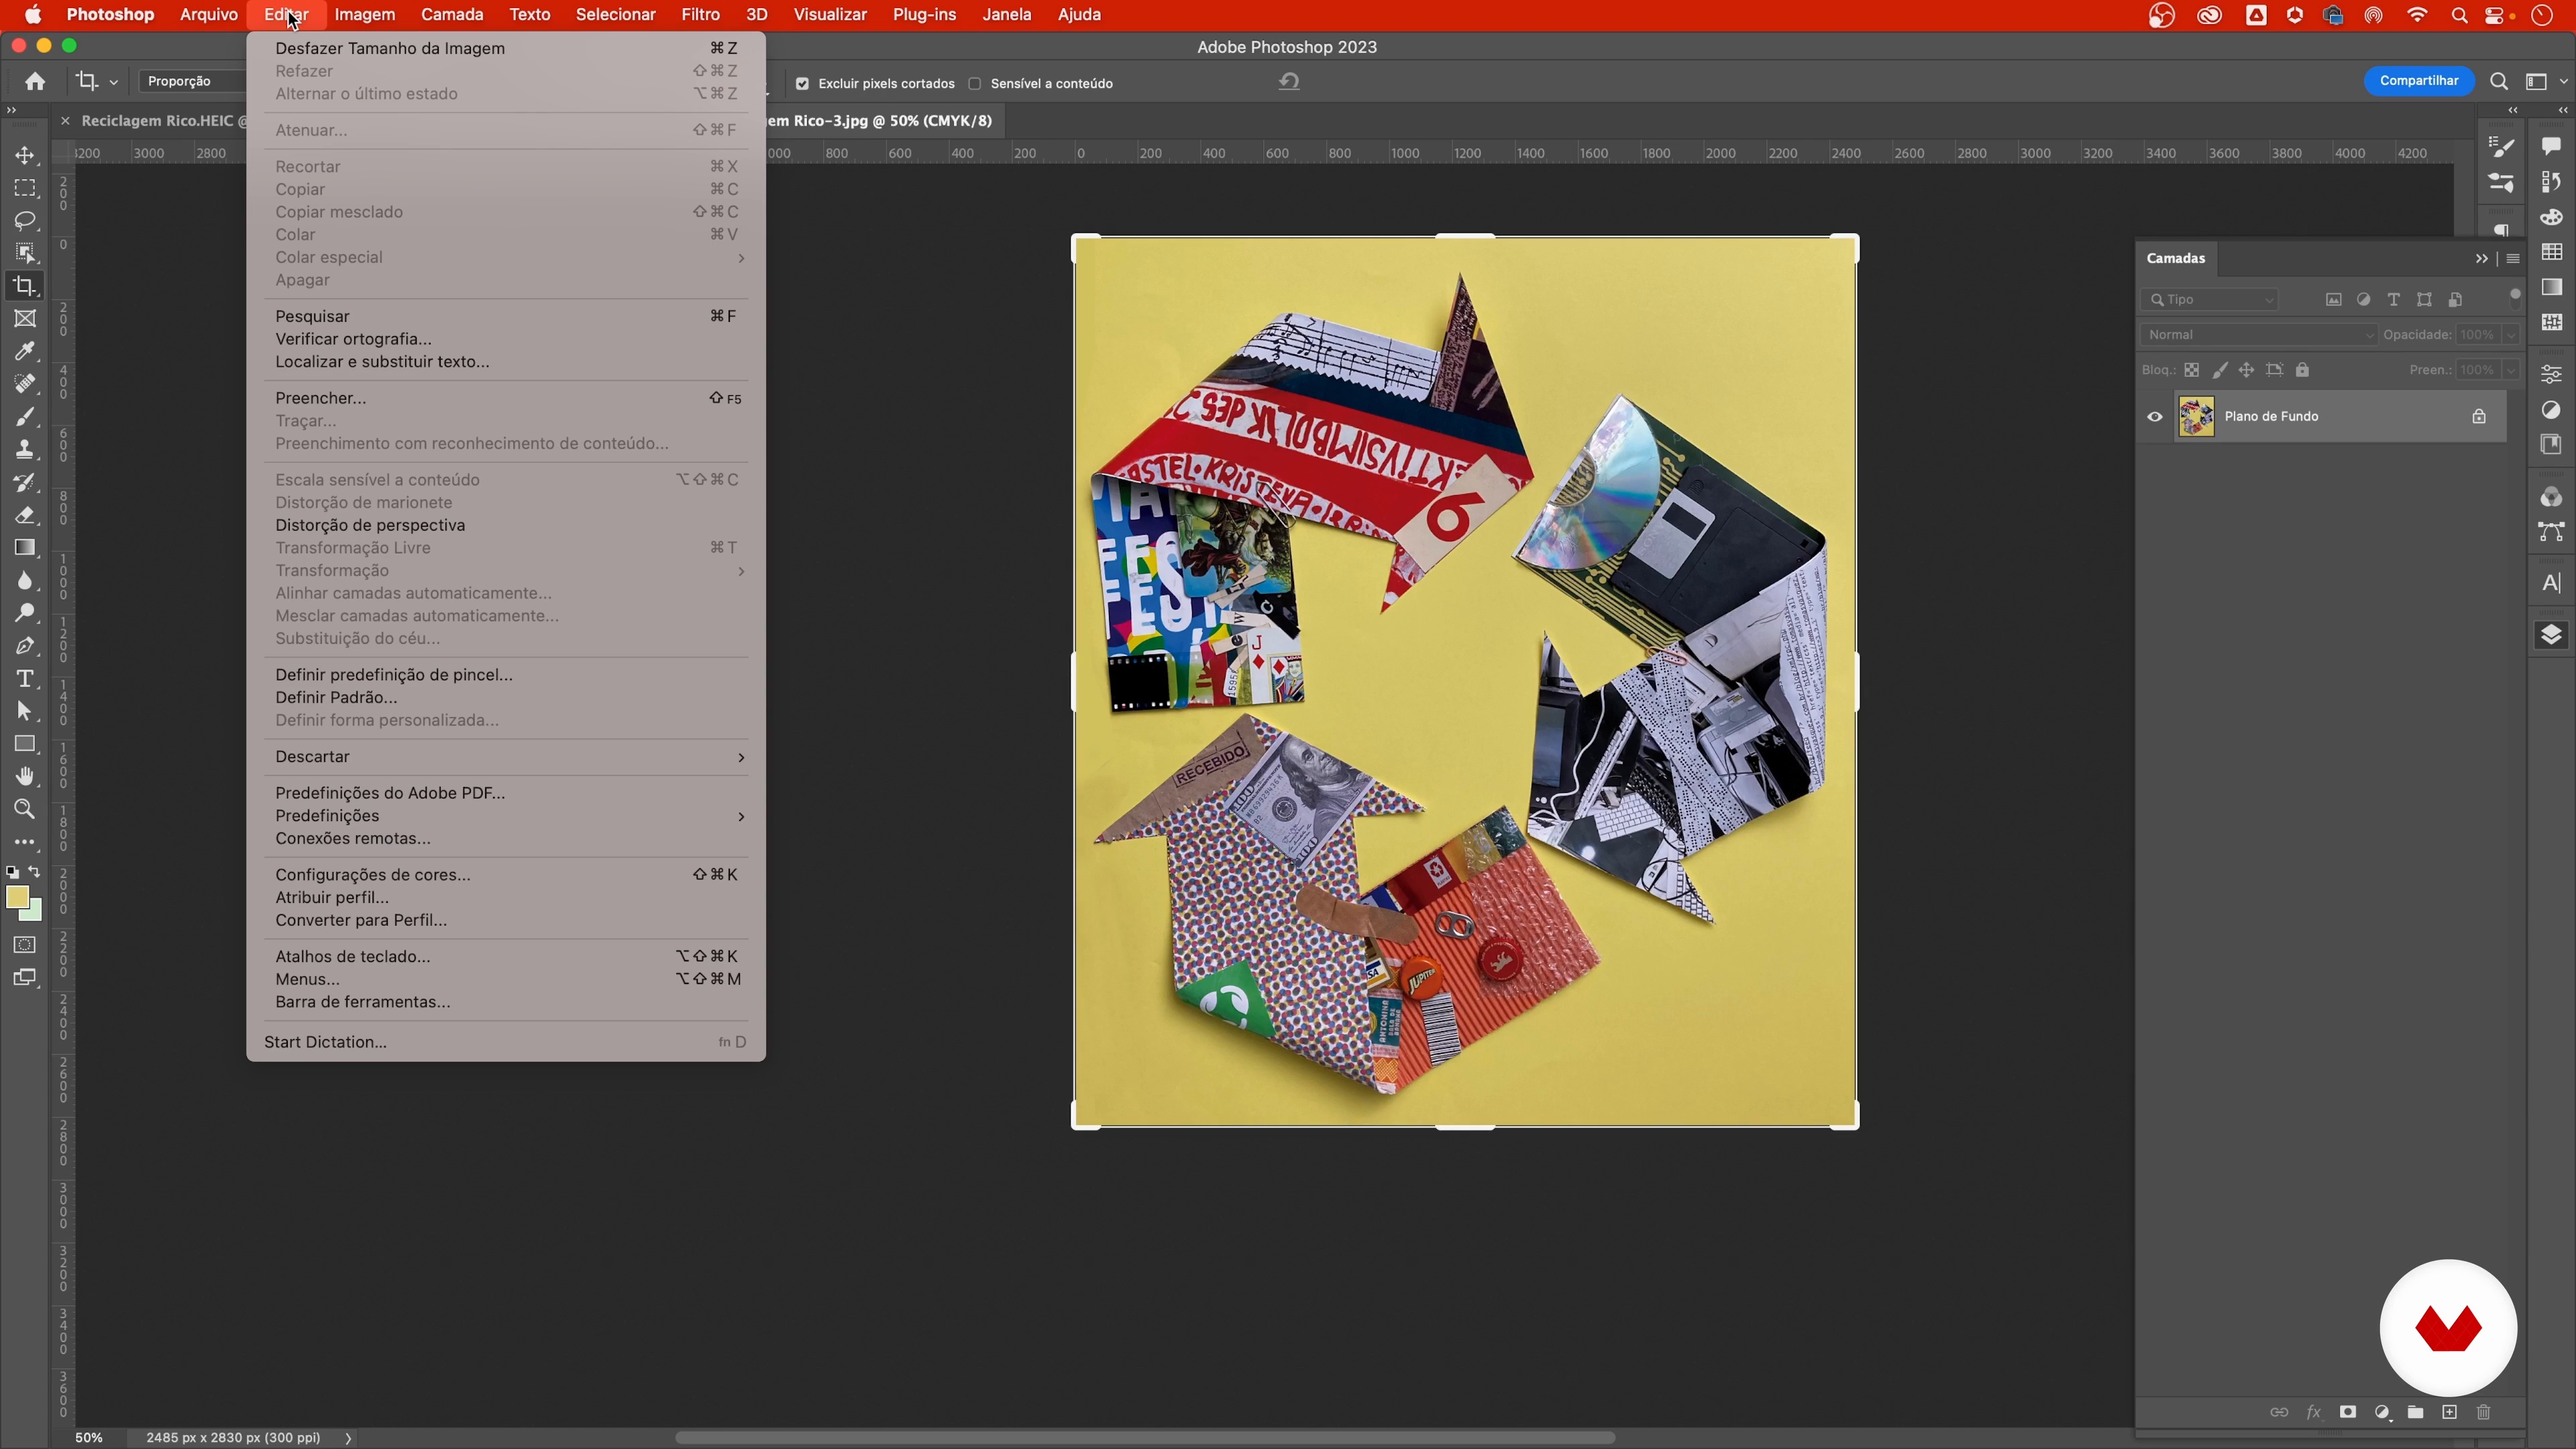The image size is (2576, 1449).
Task: Select the Zoom tool
Action: point(25,809)
